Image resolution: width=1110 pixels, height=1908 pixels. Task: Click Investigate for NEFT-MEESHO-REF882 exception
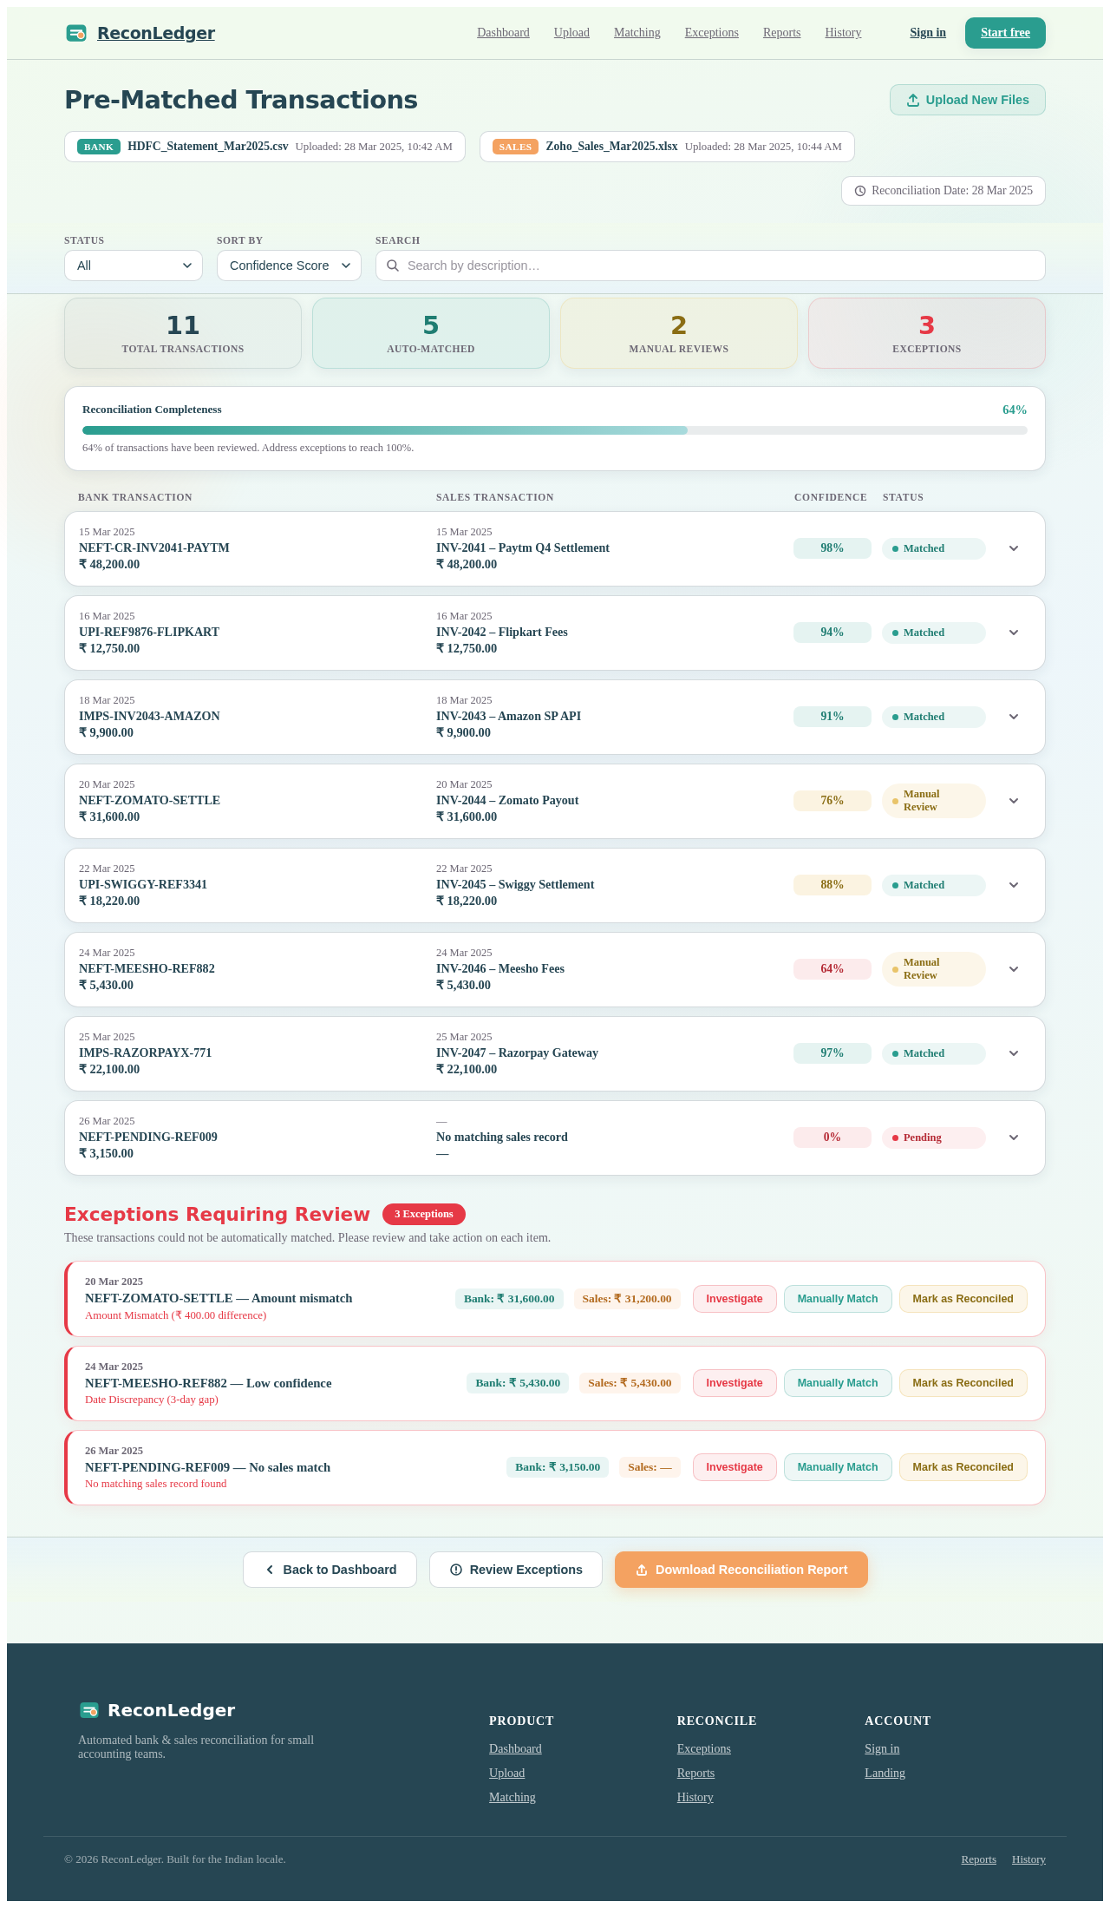[735, 1383]
